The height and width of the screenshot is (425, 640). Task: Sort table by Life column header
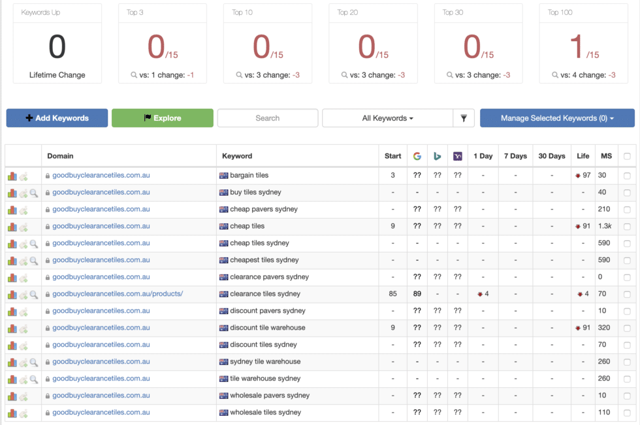583,156
